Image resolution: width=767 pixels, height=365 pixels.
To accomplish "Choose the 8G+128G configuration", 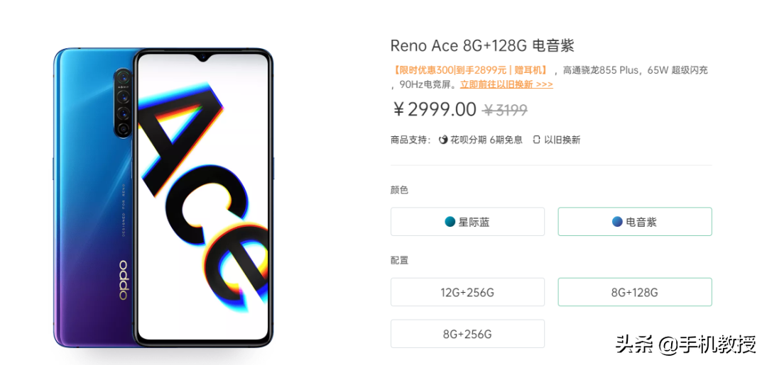I will (x=635, y=292).
